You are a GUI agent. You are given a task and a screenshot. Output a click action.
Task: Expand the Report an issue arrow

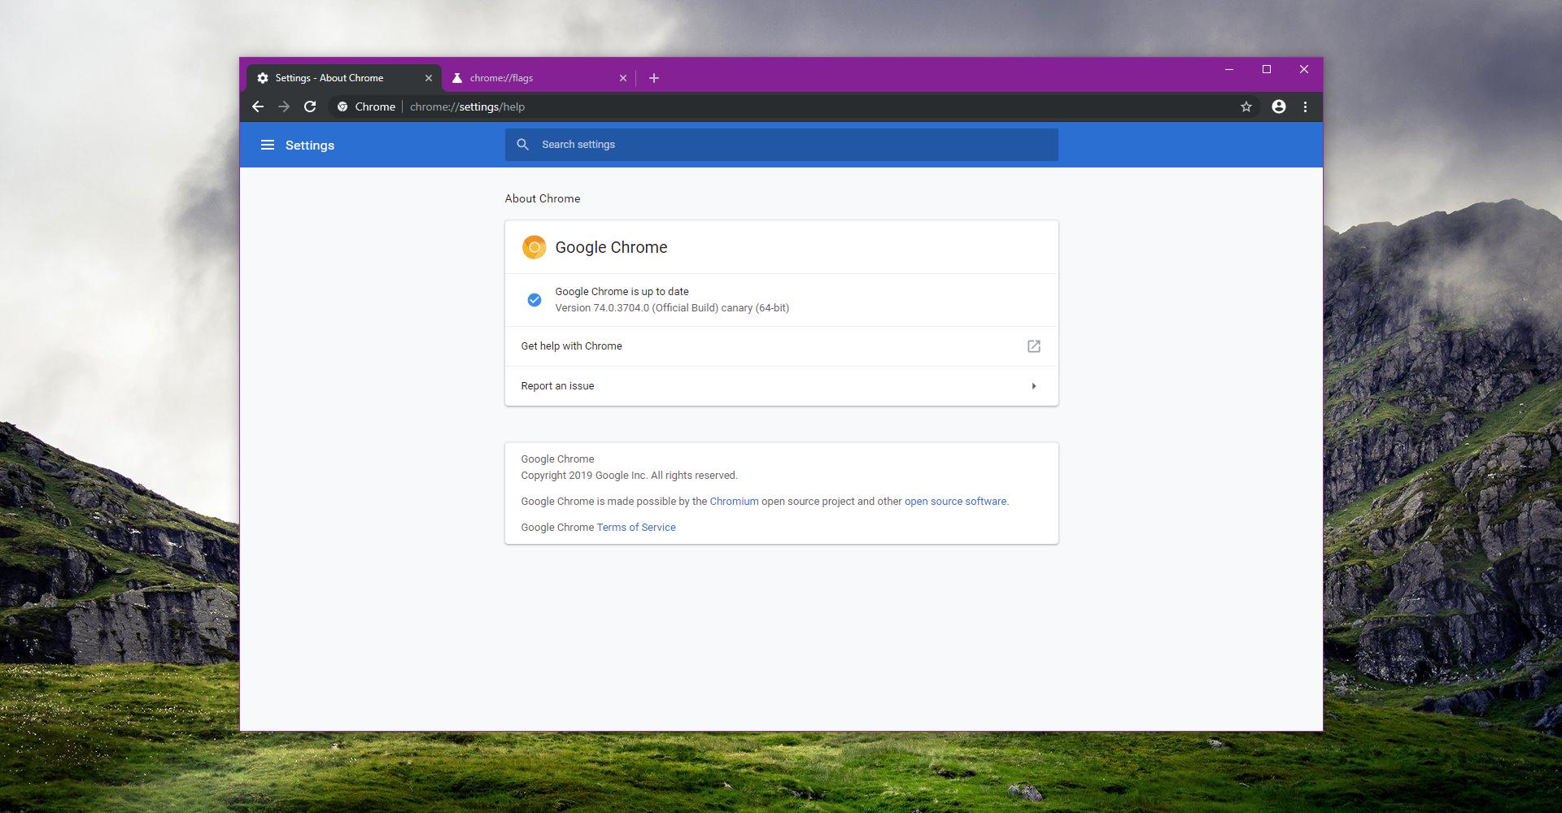pos(1034,386)
